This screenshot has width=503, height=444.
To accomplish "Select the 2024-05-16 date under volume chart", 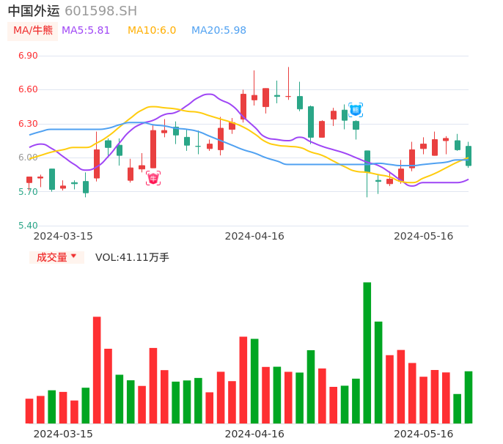I will pyautogui.click(x=423, y=434).
